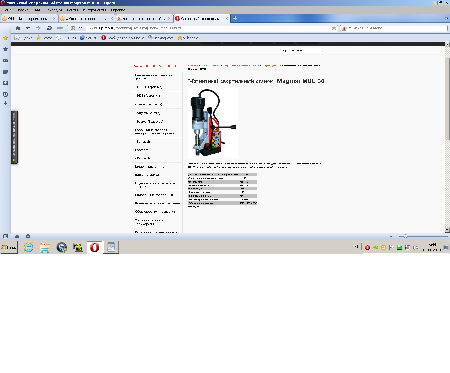Open the Magtron (Англия) sidebar catalog link

tap(149, 113)
